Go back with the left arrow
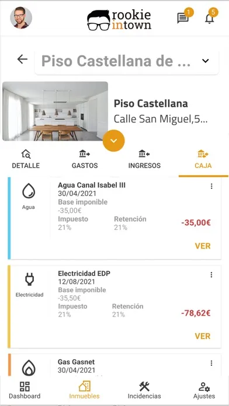The image size is (229, 406). [x=22, y=60]
